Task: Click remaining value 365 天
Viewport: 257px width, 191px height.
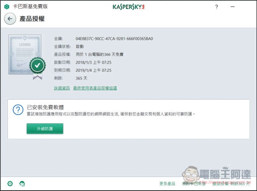Action: [81, 78]
